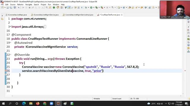Open the Help menu

coord(63,4)
